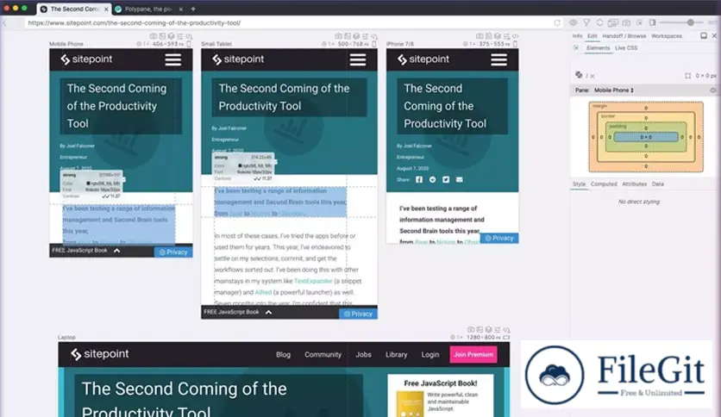Screen dimensions: 721x417
Task: Click the Small Tablet pane devtools icon
Action: pos(374,36)
